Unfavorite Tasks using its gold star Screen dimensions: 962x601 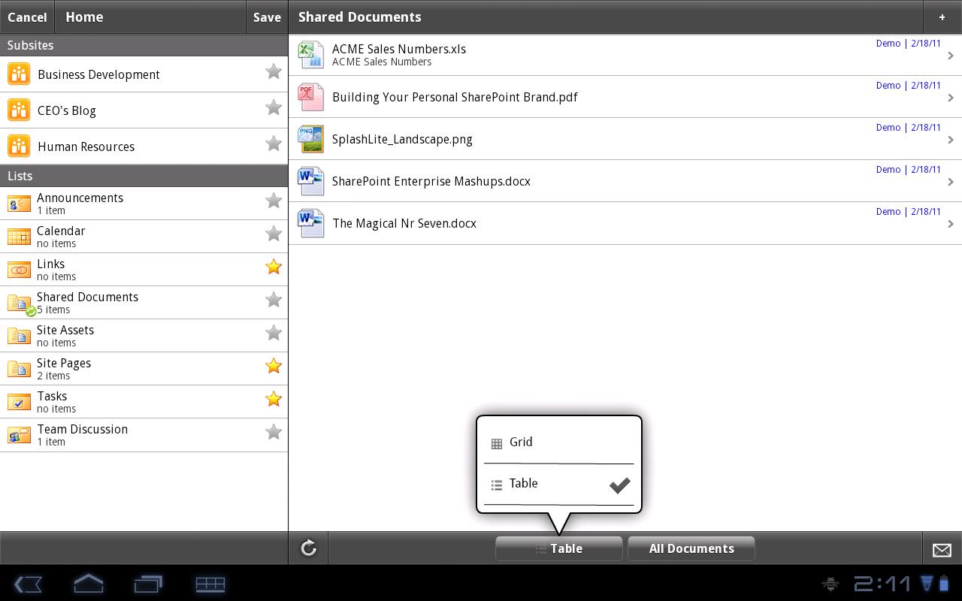274,399
